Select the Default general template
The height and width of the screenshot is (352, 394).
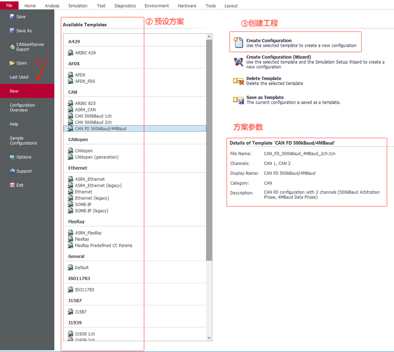135,268
